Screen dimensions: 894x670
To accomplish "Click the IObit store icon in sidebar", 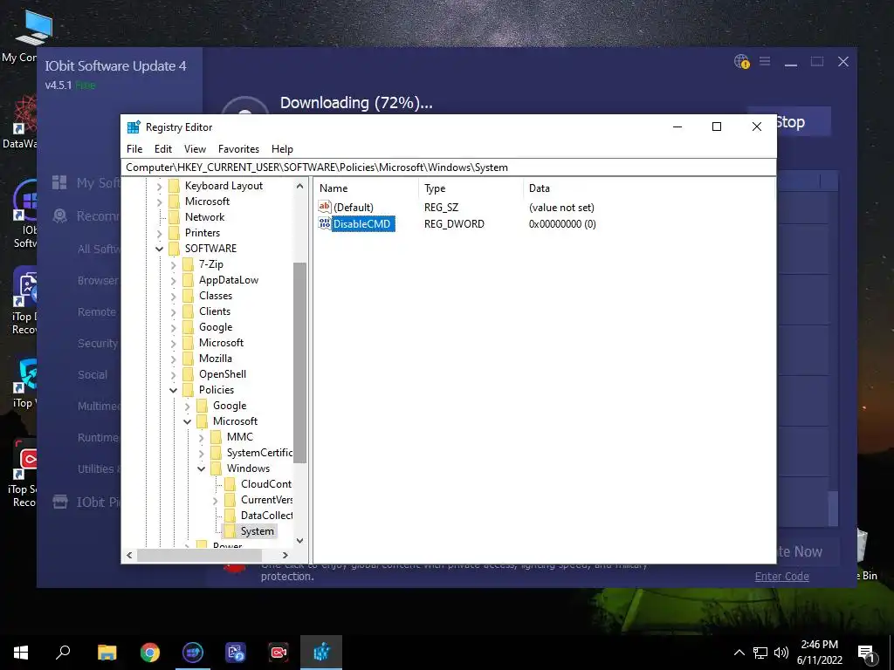I will pyautogui.click(x=60, y=502).
